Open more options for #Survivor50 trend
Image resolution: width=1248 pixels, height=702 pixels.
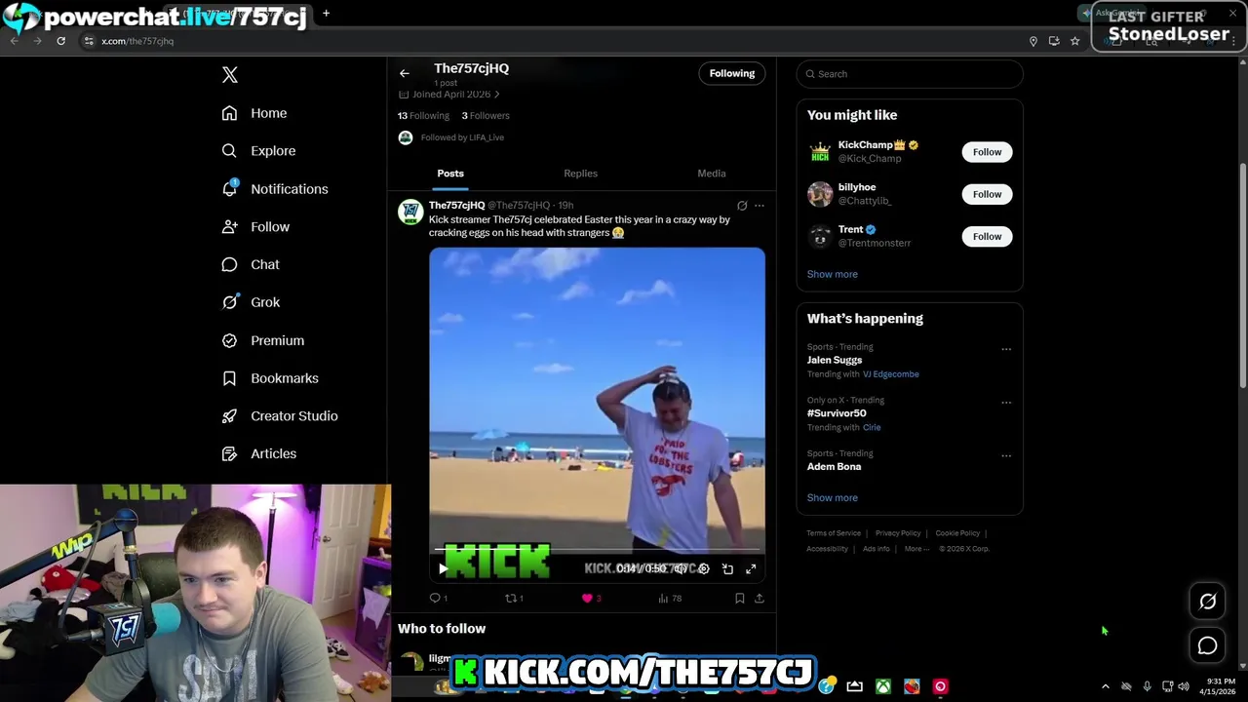tap(1006, 403)
